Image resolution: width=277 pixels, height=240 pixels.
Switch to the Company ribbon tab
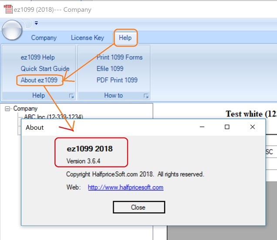pos(44,38)
